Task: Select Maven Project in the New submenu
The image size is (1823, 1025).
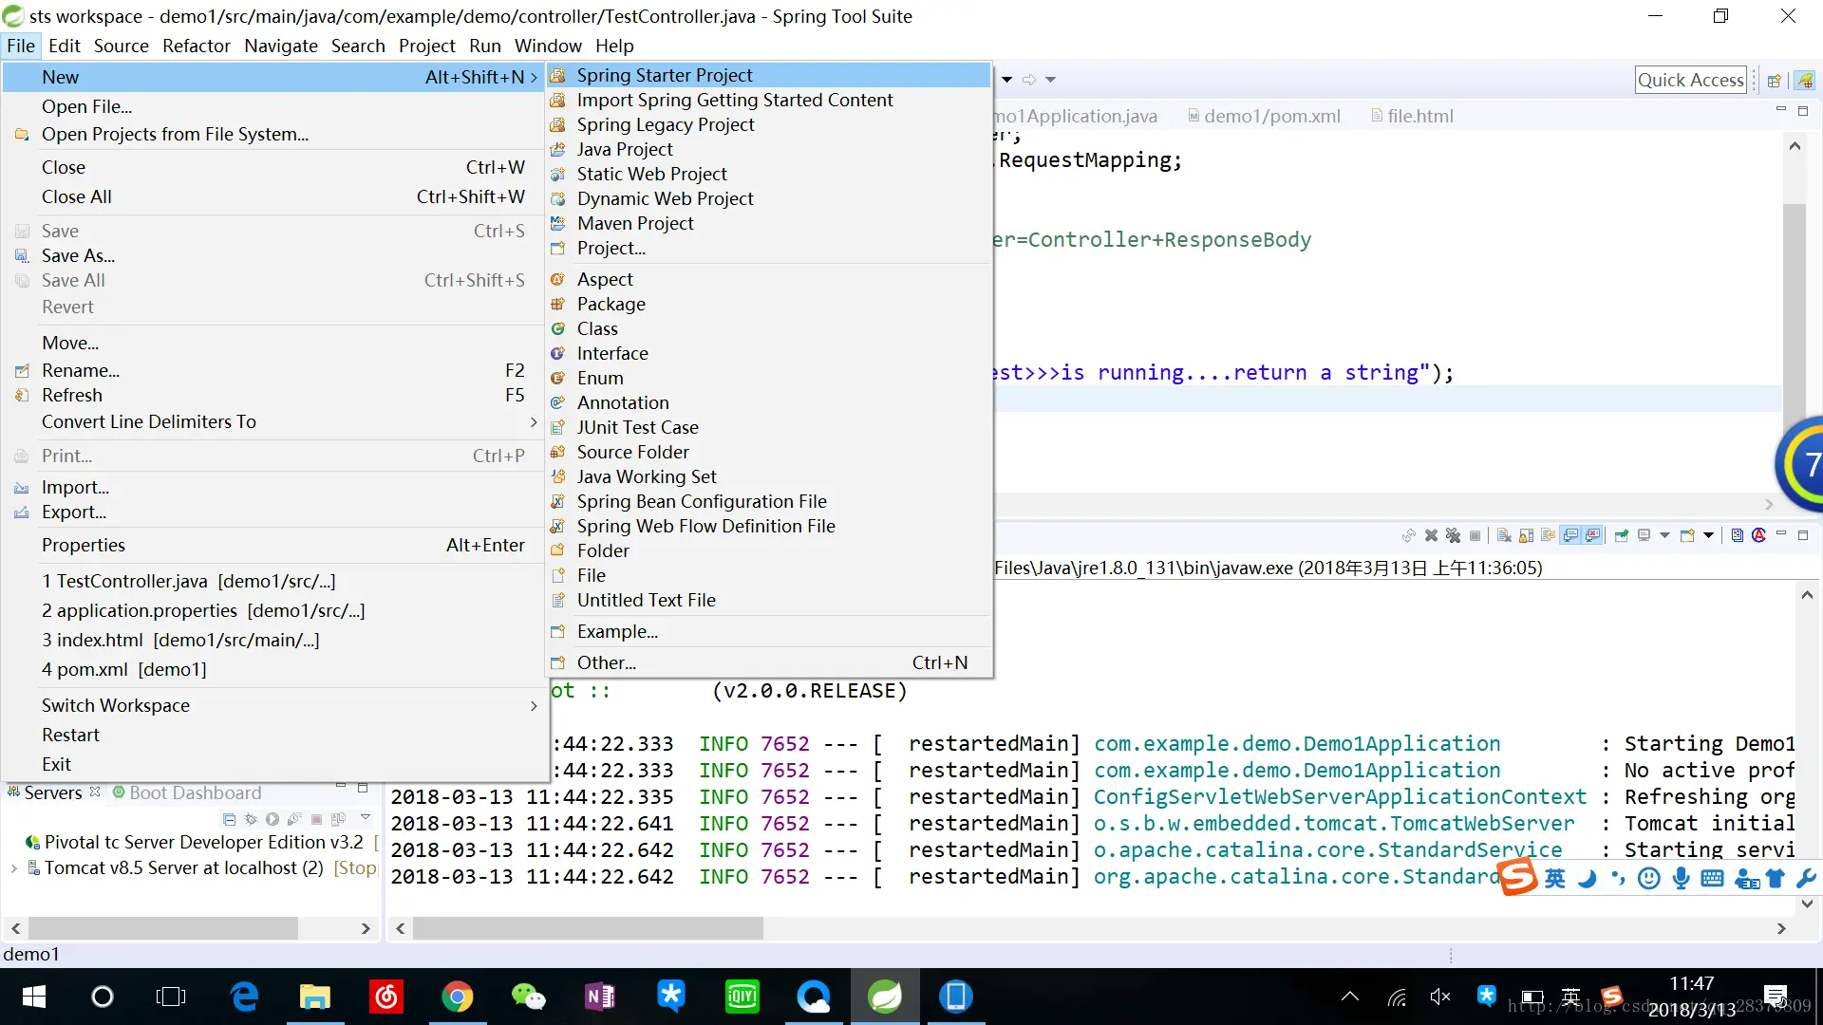Action: [x=635, y=223]
